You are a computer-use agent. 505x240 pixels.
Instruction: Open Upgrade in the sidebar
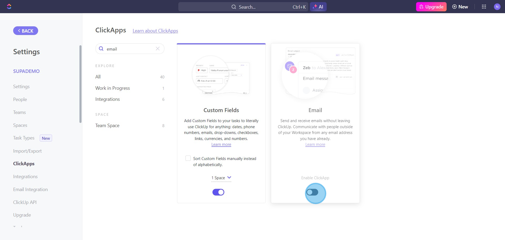point(22,215)
